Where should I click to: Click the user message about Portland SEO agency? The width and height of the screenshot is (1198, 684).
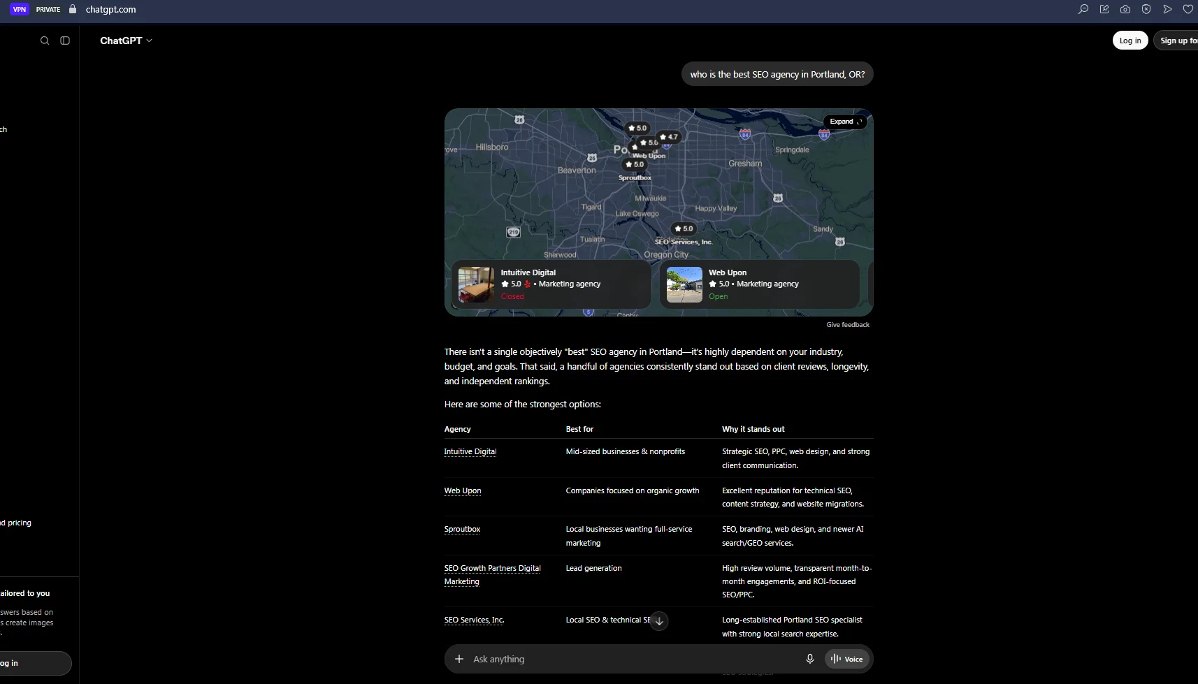click(x=777, y=74)
